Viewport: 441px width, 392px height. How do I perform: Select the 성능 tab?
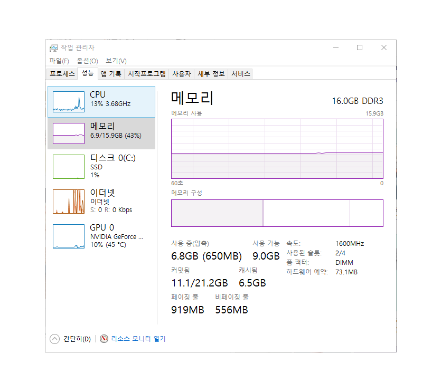point(88,73)
